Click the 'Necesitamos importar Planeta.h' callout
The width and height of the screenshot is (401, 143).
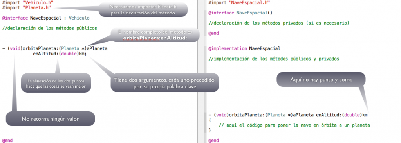143,10
